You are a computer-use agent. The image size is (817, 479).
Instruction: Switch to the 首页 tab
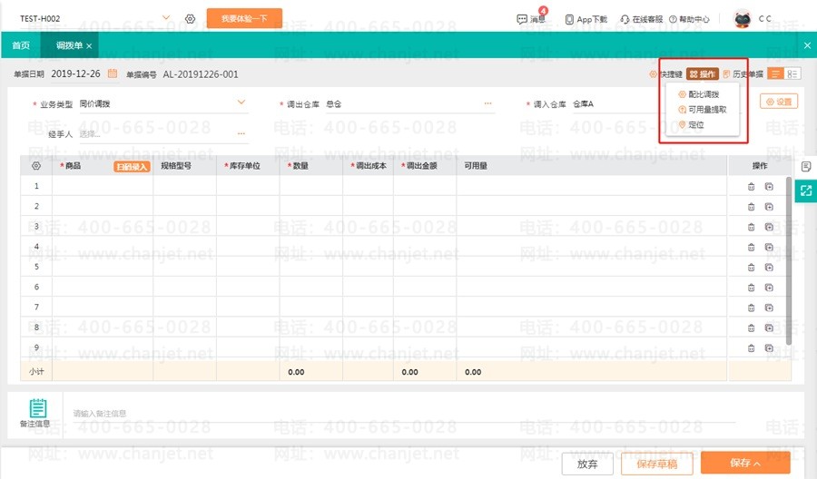[x=20, y=45]
